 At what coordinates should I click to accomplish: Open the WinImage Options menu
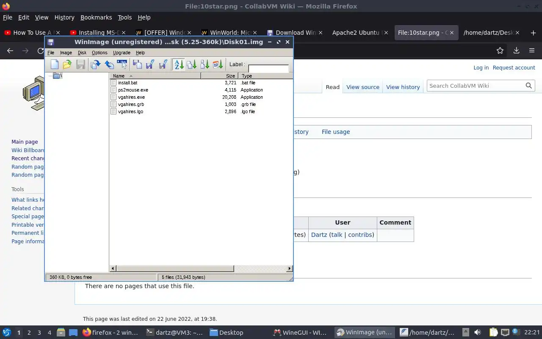(100, 53)
